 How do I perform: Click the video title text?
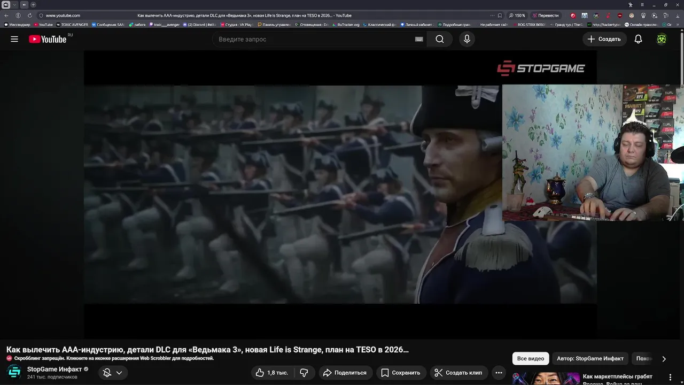[x=207, y=350]
